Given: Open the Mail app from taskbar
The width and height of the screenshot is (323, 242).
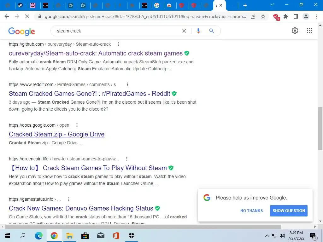Looking at the screenshot, I should coord(101,236).
